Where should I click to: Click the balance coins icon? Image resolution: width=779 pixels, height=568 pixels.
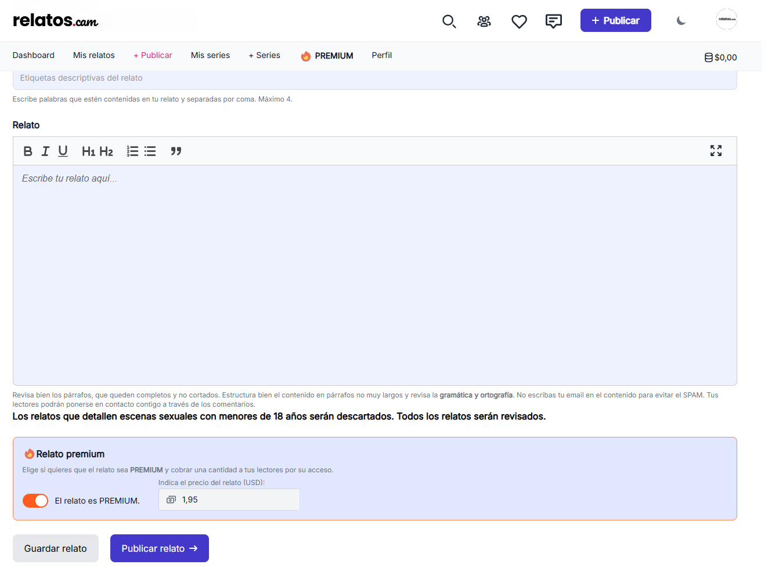[x=708, y=57]
